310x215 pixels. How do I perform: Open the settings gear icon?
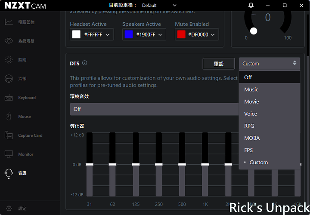pos(9,208)
